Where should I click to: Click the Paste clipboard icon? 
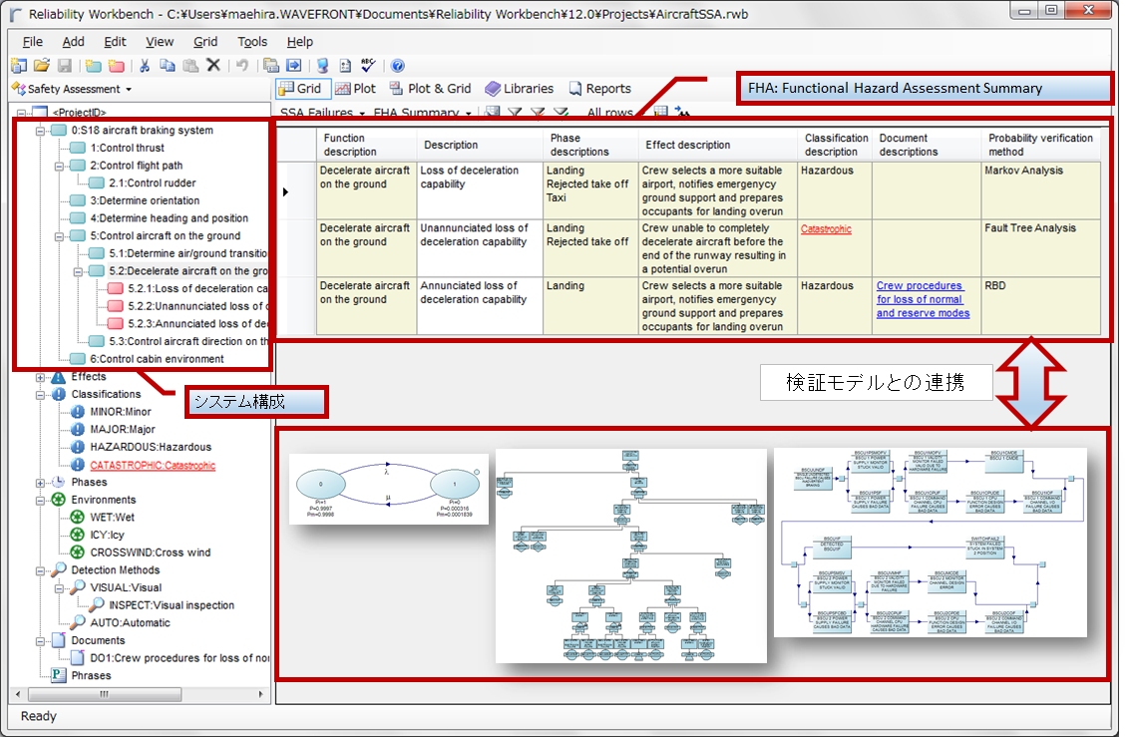pyautogui.click(x=190, y=66)
